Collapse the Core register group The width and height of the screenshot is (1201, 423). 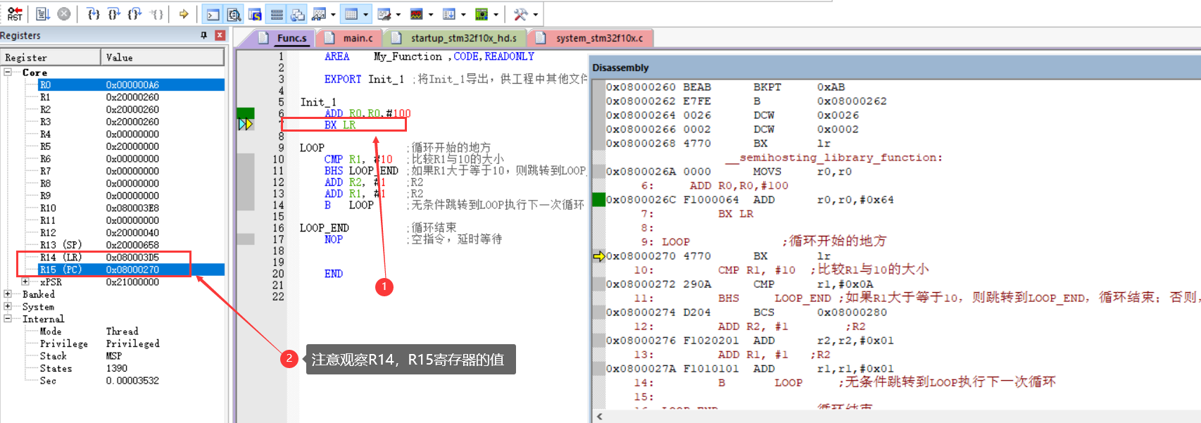click(8, 72)
